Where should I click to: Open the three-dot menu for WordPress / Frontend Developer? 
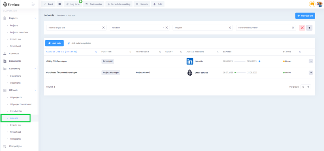(311, 73)
